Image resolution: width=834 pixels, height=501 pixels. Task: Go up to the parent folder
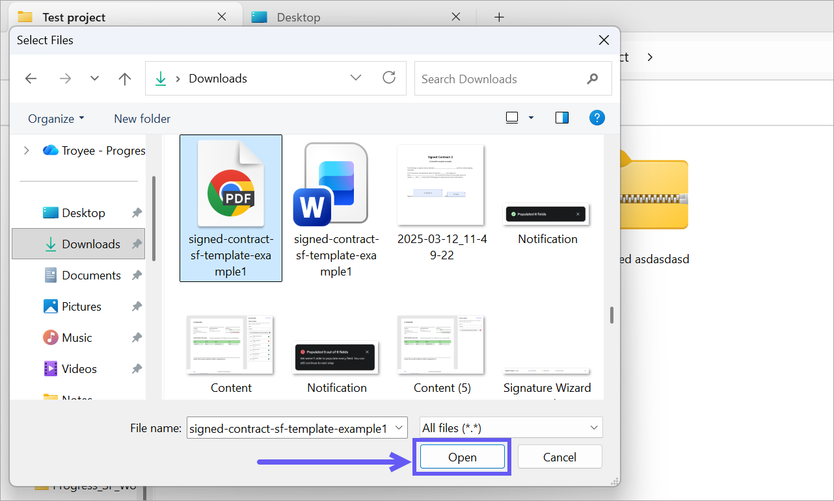tap(124, 78)
